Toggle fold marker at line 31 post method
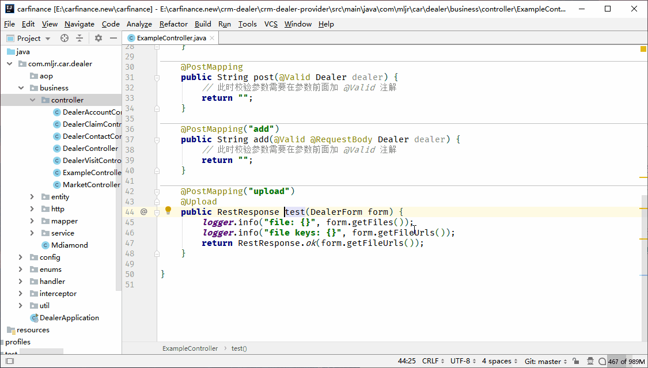648x368 pixels. click(x=157, y=77)
